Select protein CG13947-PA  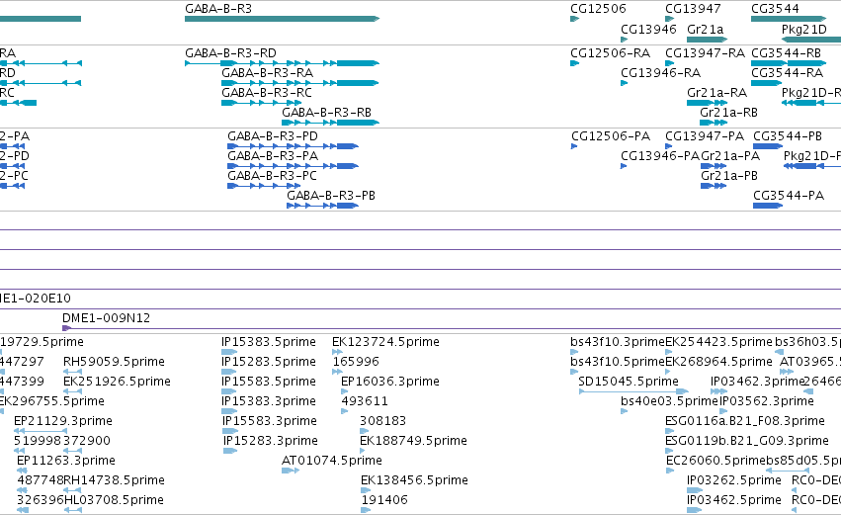(x=705, y=136)
